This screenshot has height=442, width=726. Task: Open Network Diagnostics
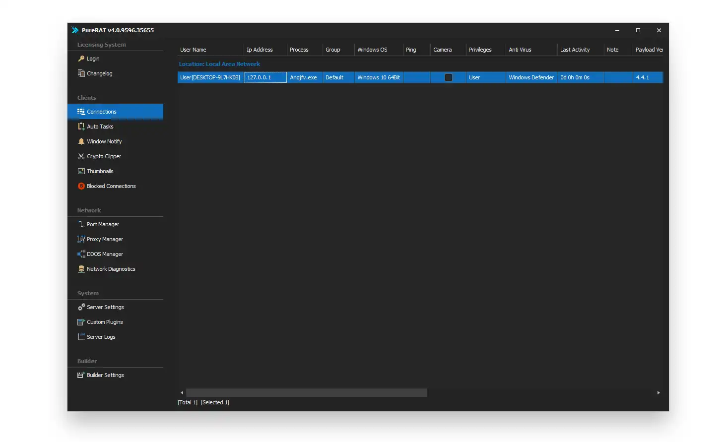coord(111,269)
